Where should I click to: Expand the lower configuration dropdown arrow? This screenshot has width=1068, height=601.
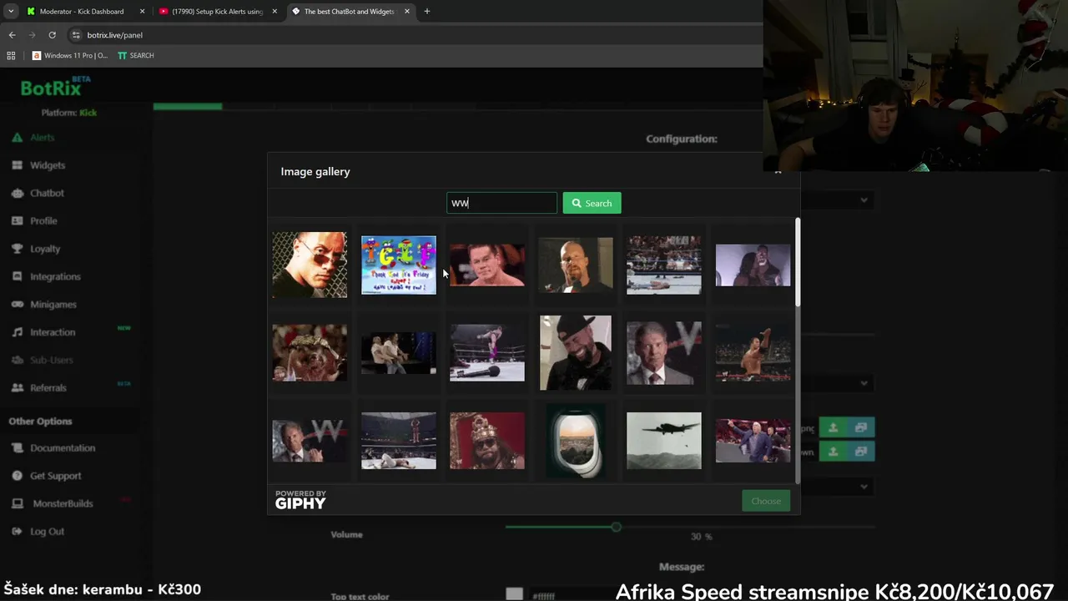click(864, 487)
